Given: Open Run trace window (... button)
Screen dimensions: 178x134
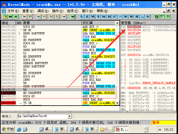Looking at the screenshot, I should pos(142,17).
